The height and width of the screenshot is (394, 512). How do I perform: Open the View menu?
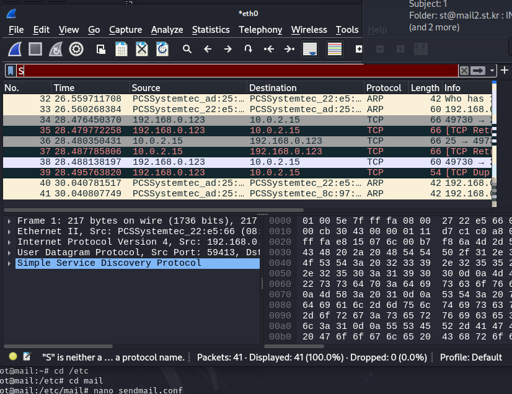pos(69,30)
